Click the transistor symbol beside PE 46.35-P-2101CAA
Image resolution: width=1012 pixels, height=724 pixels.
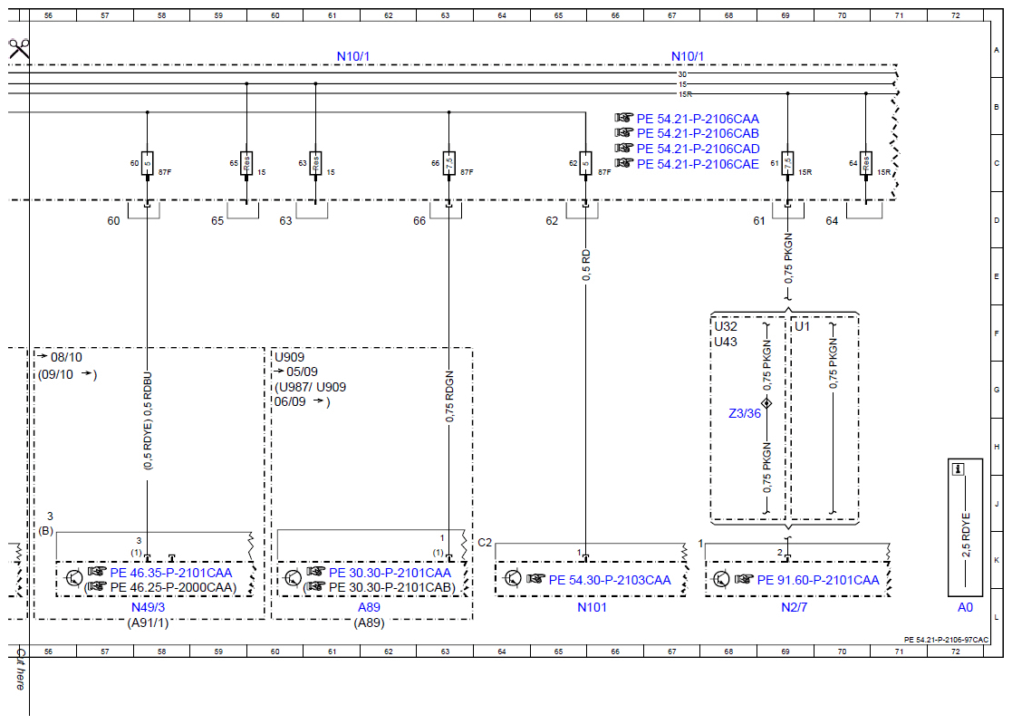point(74,578)
